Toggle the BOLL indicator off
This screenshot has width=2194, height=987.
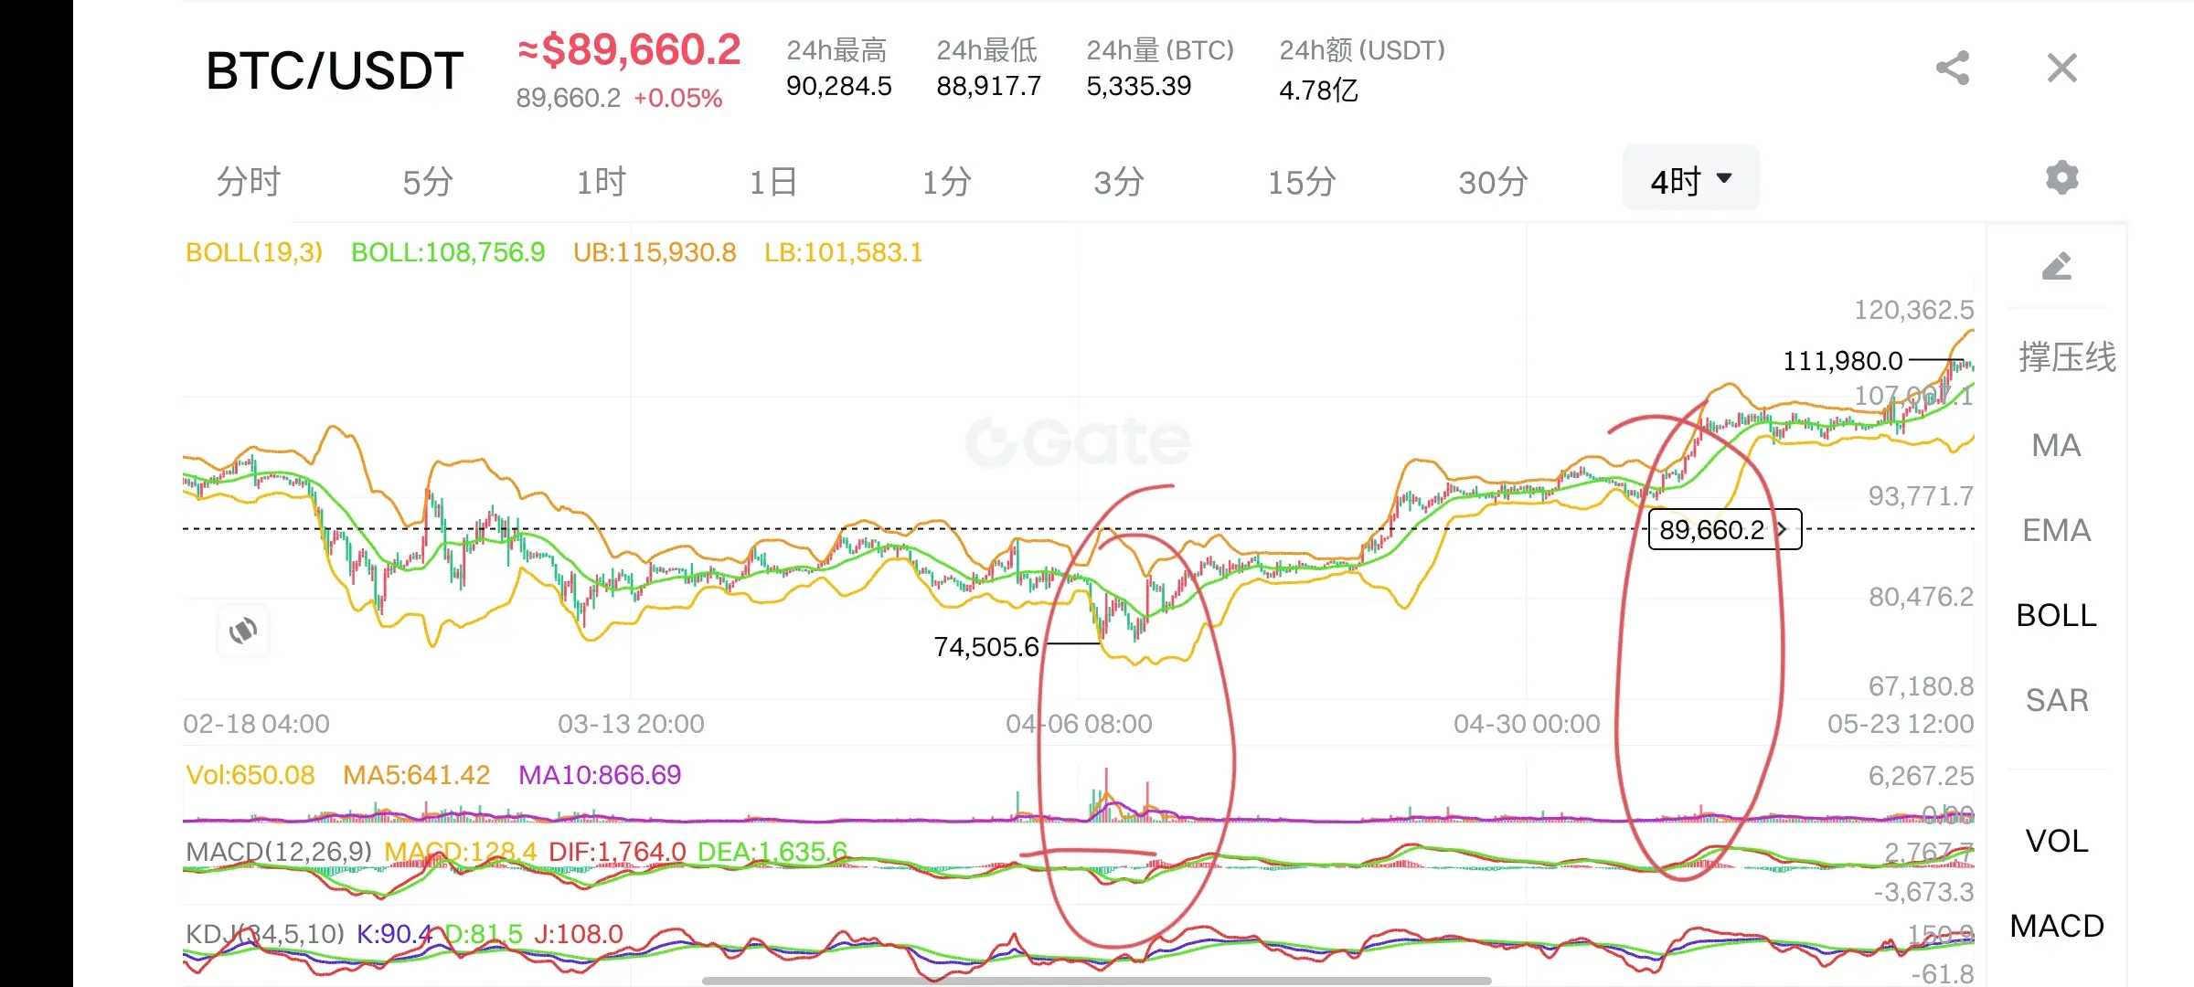pos(2056,615)
